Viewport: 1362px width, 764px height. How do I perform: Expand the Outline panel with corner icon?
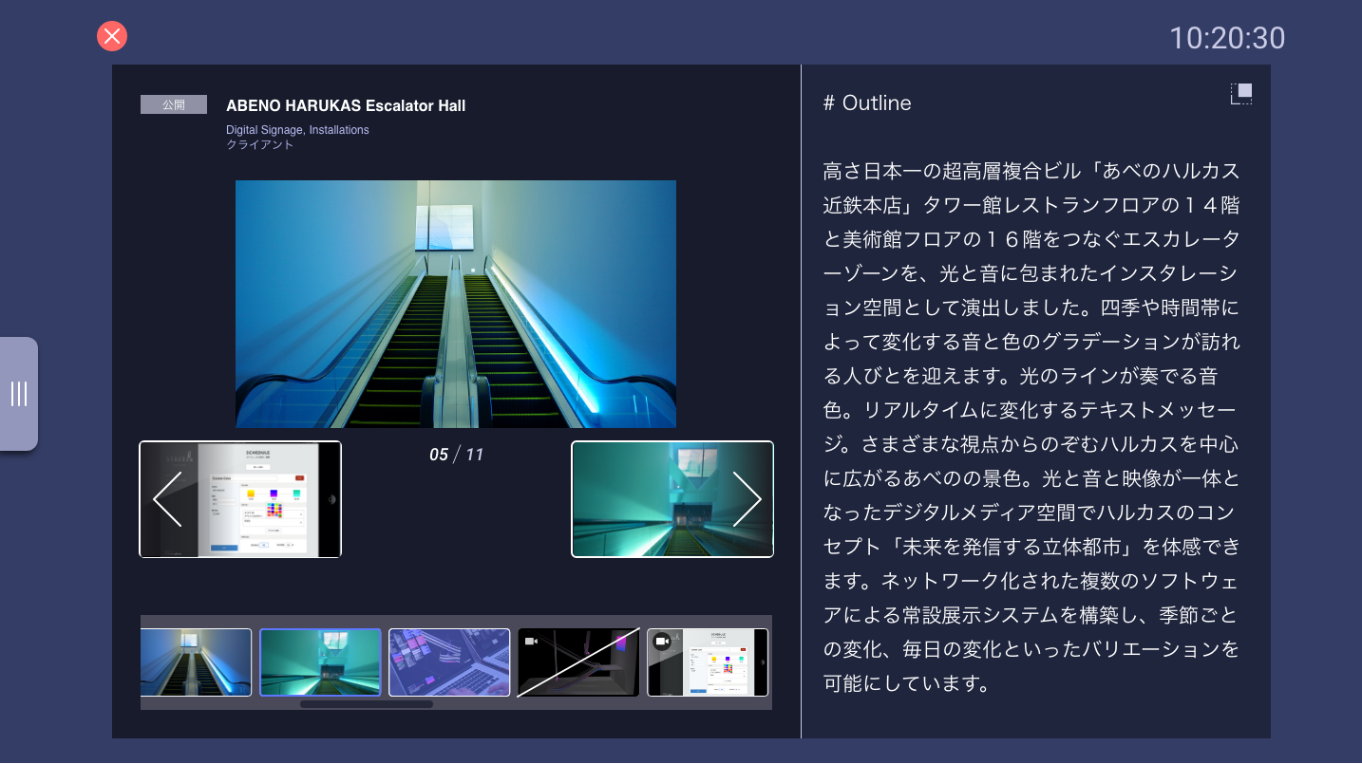point(1241,94)
